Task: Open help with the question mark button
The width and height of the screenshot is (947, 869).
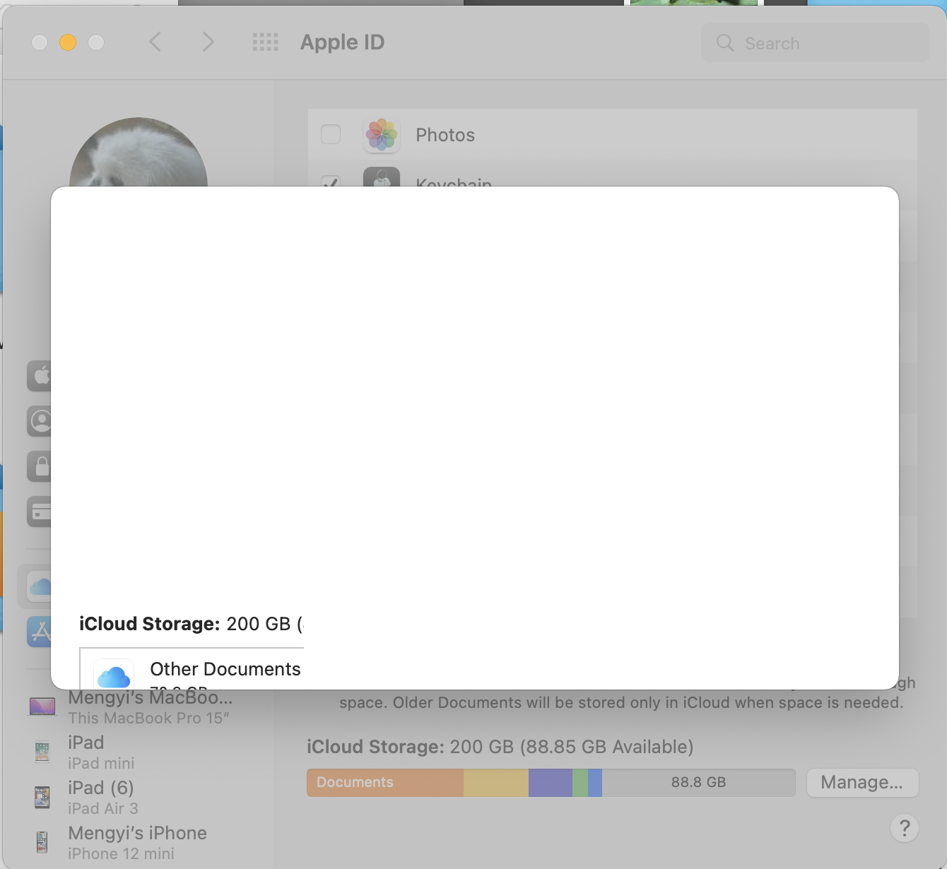Action: coord(905,828)
